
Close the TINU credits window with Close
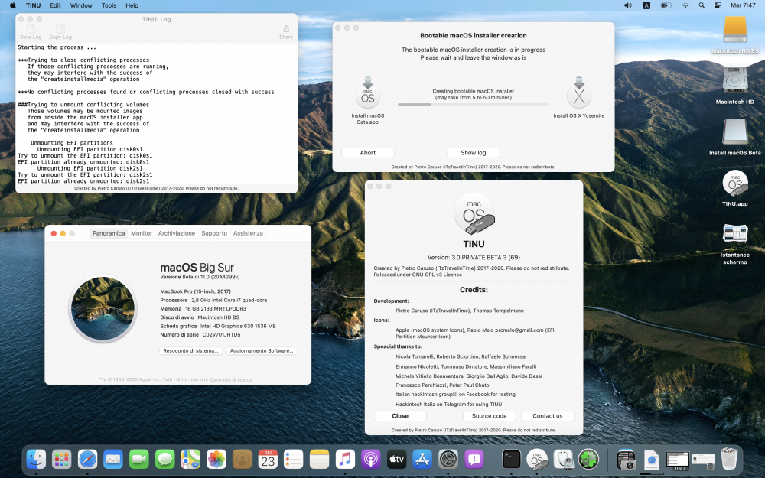(x=400, y=416)
